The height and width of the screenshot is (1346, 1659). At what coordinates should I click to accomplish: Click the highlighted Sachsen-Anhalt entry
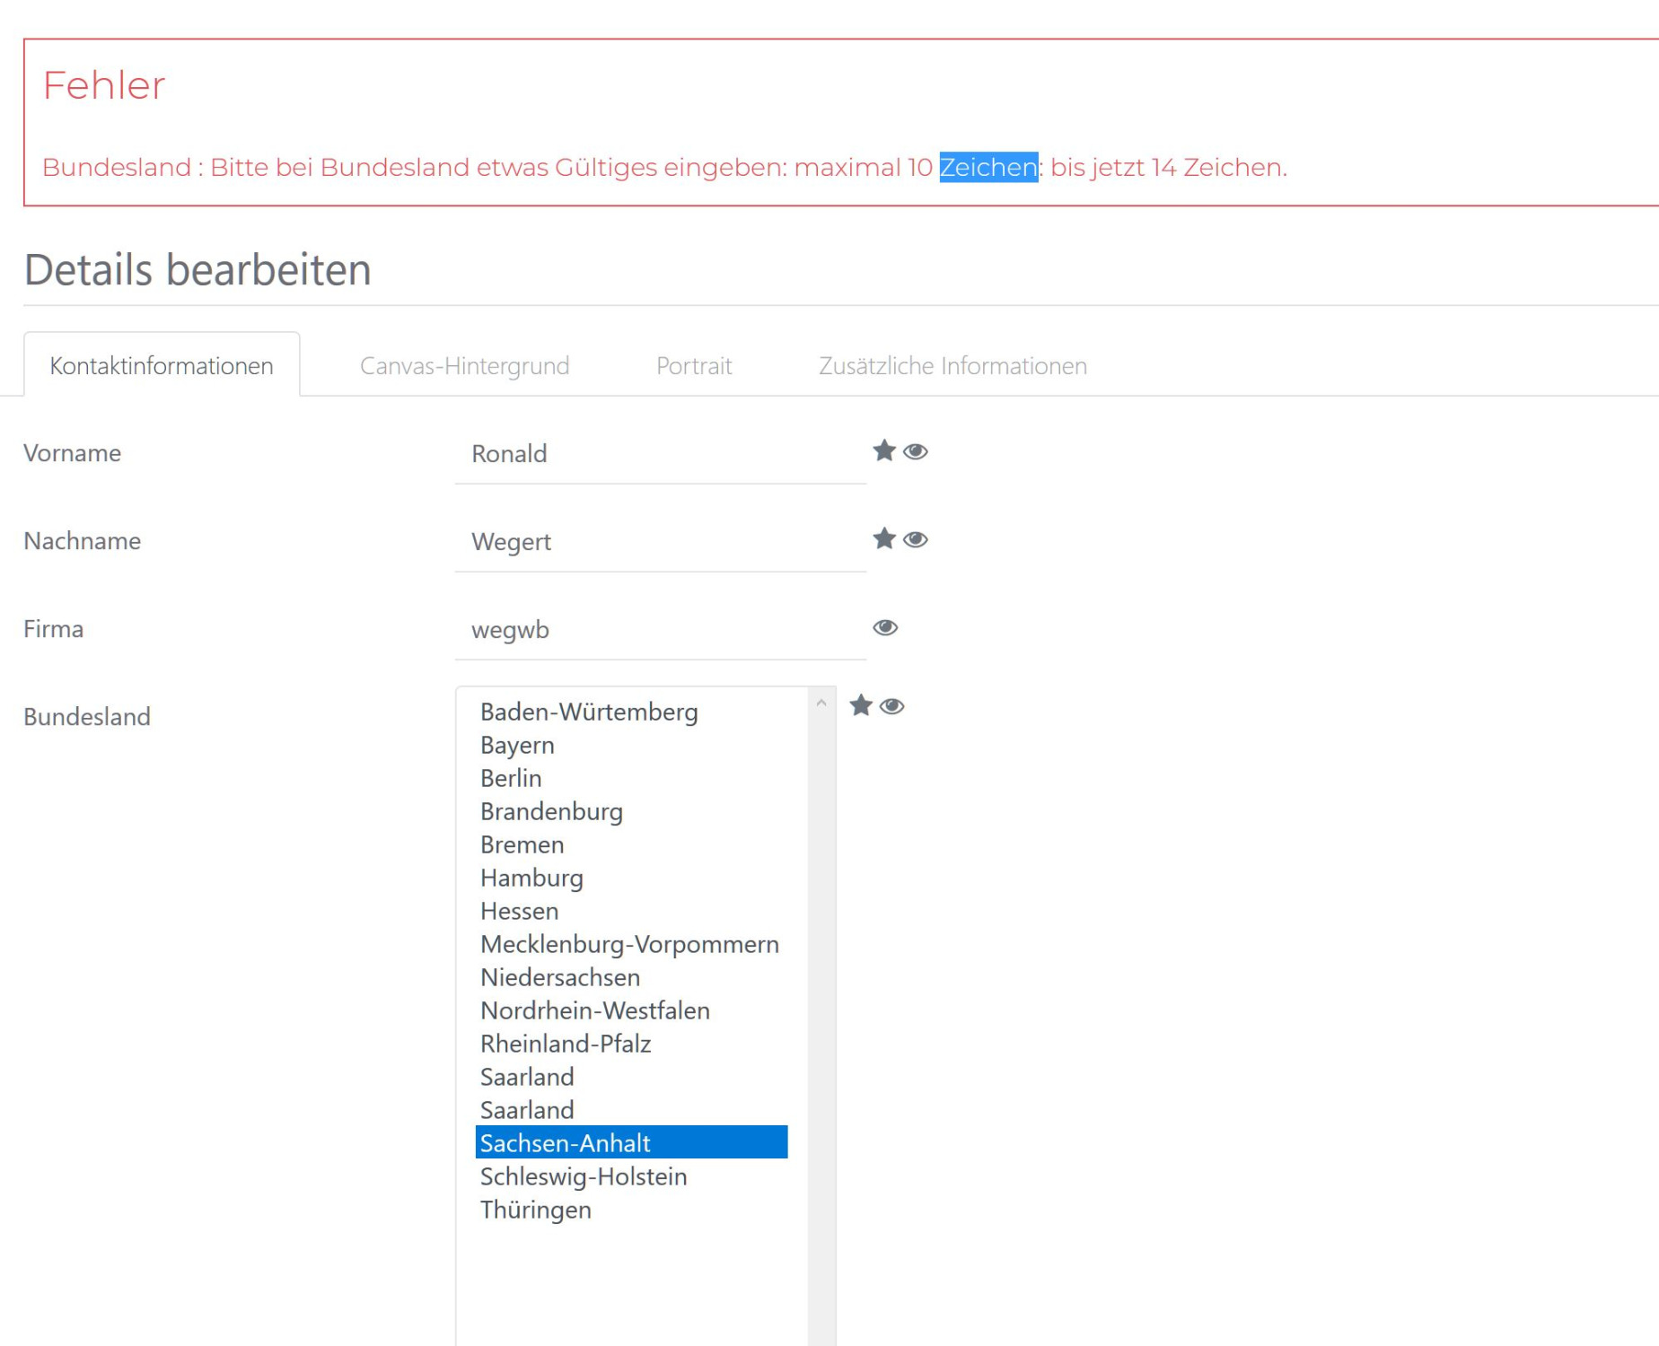[x=631, y=1142]
